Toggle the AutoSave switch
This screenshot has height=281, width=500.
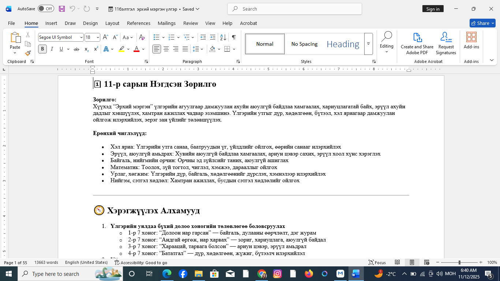point(46,9)
